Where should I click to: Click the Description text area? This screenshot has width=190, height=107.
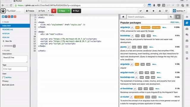coord(15,59)
